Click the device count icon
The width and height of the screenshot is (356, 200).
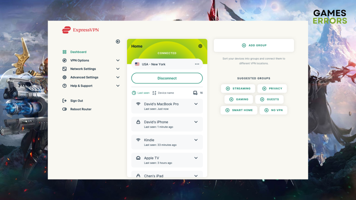195,93
